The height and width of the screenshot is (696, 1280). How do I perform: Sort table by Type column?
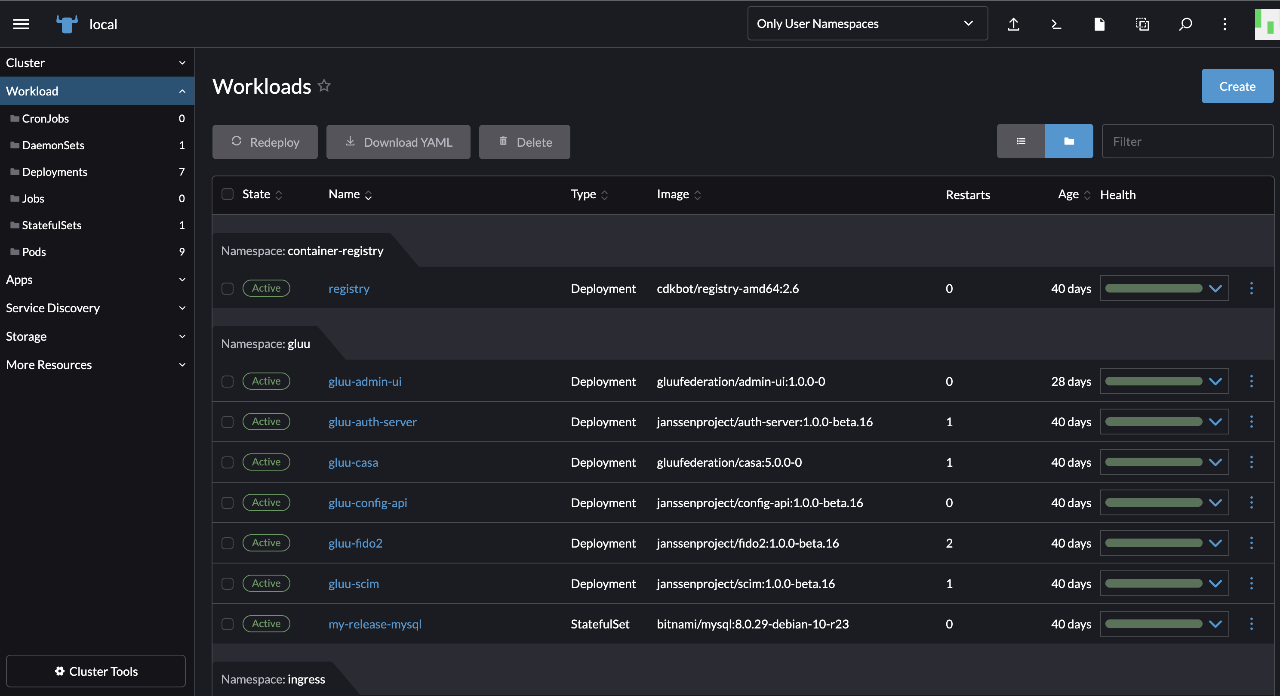coord(589,194)
